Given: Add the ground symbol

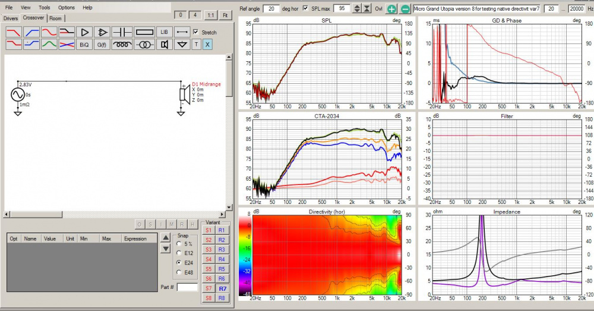Looking at the screenshot, I should tap(182, 45).
